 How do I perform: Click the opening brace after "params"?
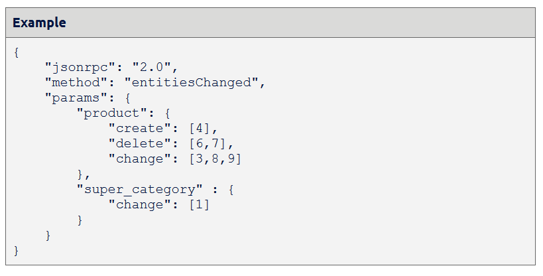[x=128, y=98]
